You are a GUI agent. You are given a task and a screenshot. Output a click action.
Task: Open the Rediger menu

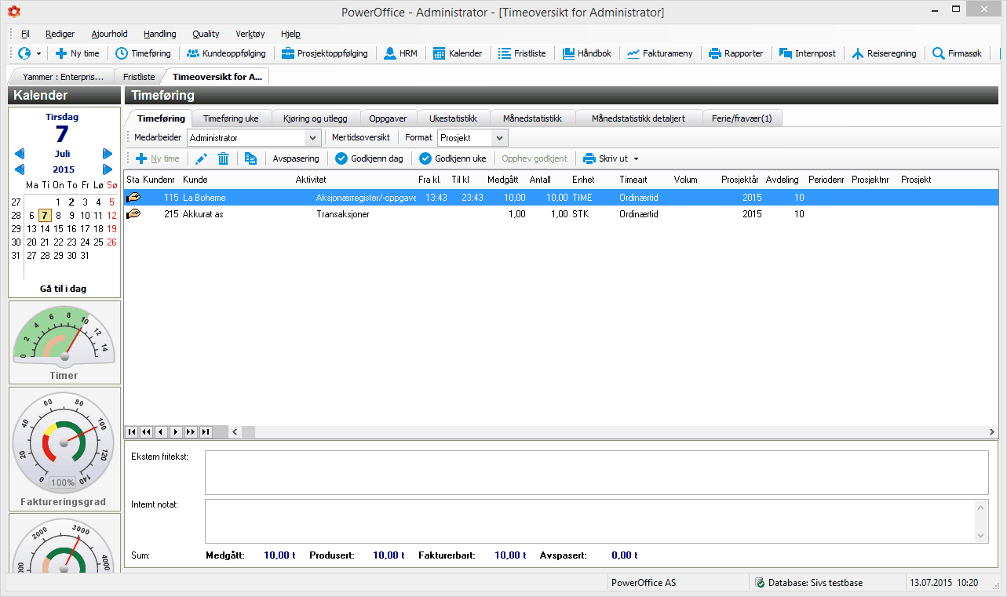pos(60,34)
